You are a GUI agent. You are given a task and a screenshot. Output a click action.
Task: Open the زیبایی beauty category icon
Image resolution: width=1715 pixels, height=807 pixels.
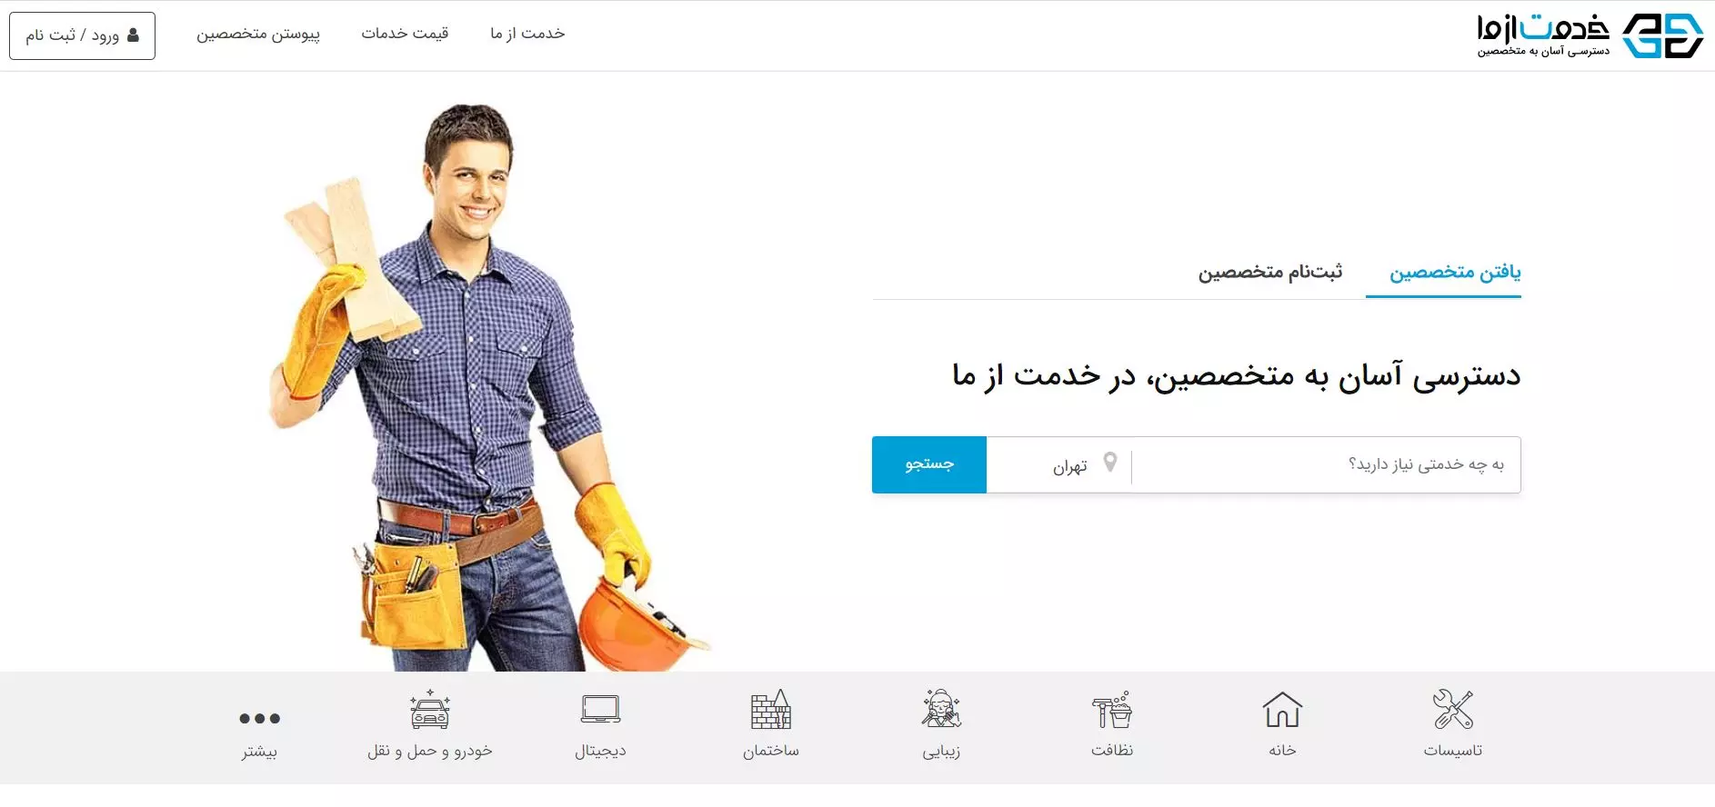pos(941,709)
